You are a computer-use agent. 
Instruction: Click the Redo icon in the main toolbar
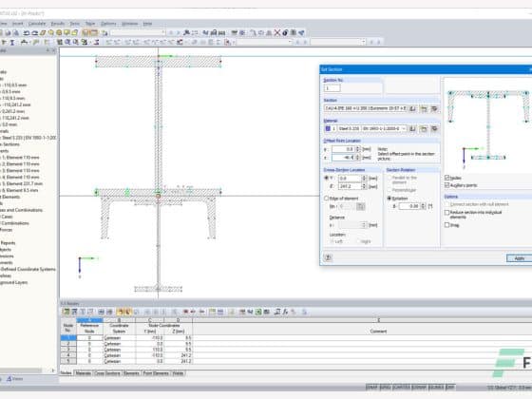(x=34, y=33)
